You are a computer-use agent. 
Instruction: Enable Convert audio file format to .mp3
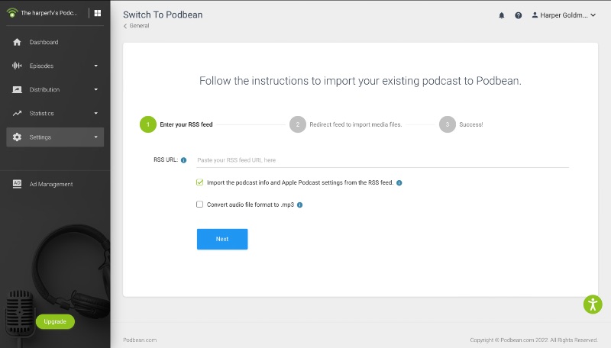[199, 205]
